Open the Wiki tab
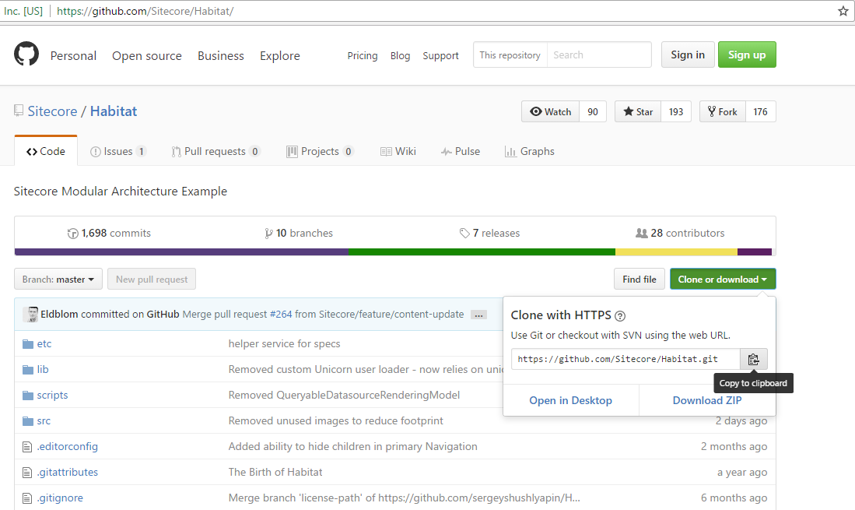The width and height of the screenshot is (855, 510). click(x=398, y=150)
